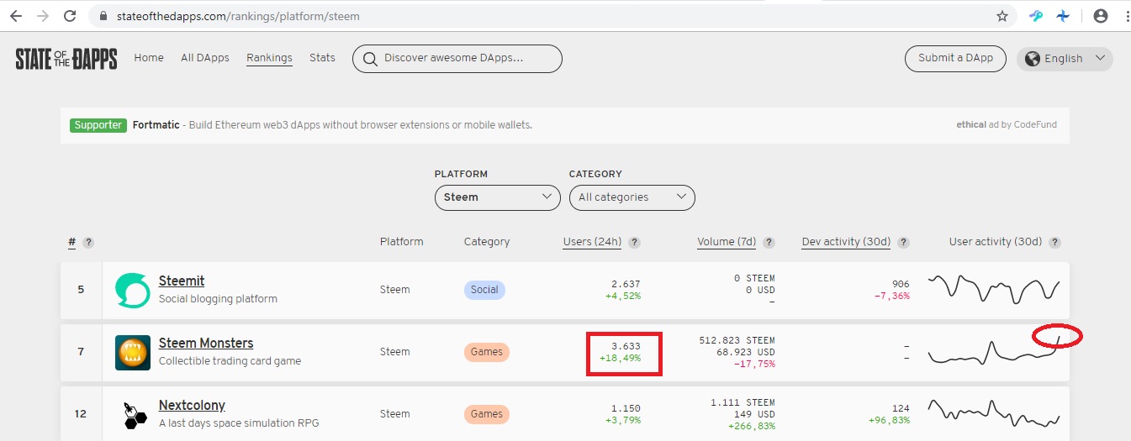Go to Home menu item
The height and width of the screenshot is (441, 1131).
click(149, 58)
